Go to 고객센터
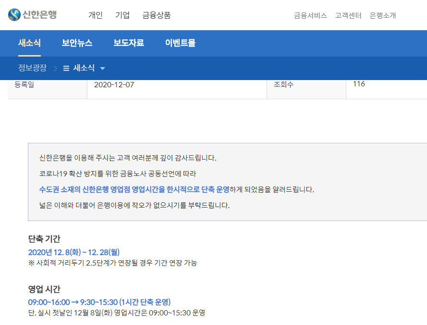 (348, 15)
